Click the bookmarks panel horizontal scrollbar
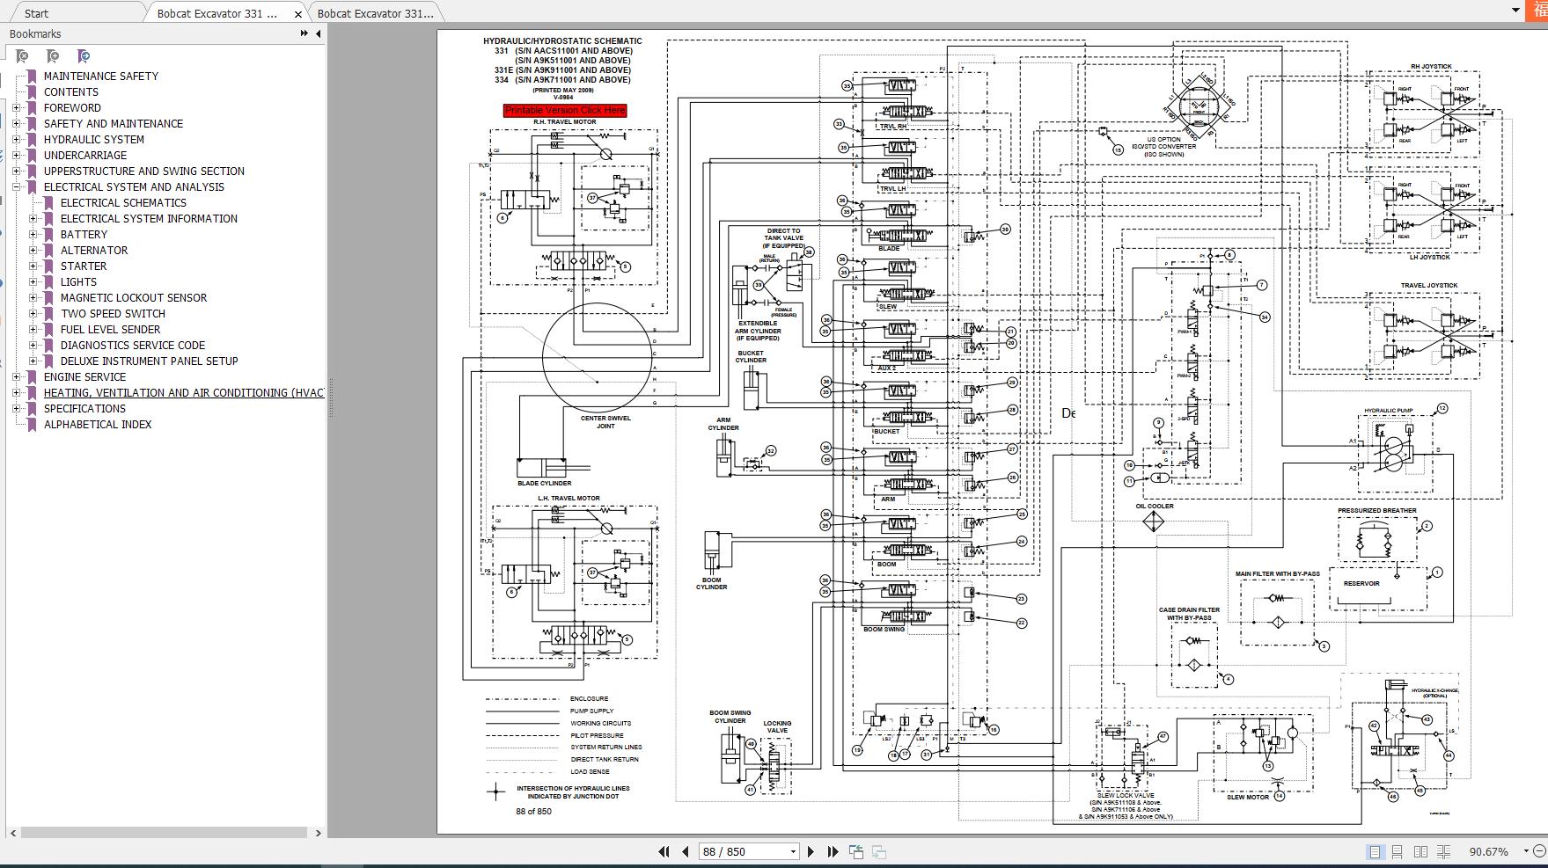 point(165,832)
